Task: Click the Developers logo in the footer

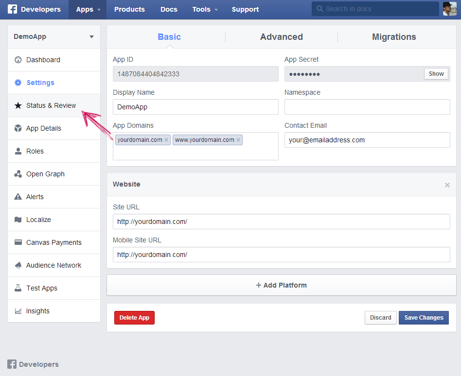Action: click(x=33, y=364)
